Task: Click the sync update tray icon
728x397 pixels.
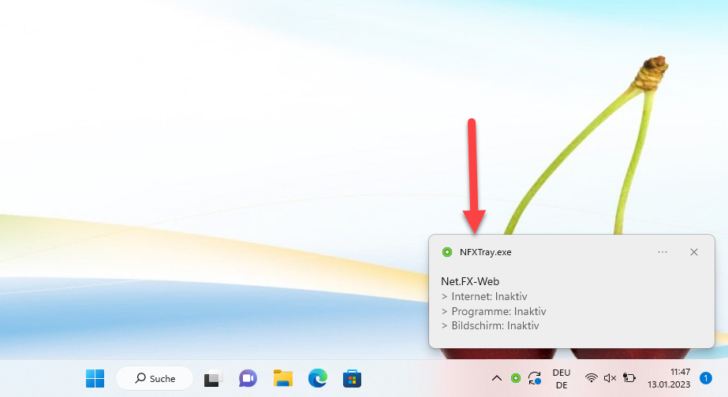Action: point(535,378)
